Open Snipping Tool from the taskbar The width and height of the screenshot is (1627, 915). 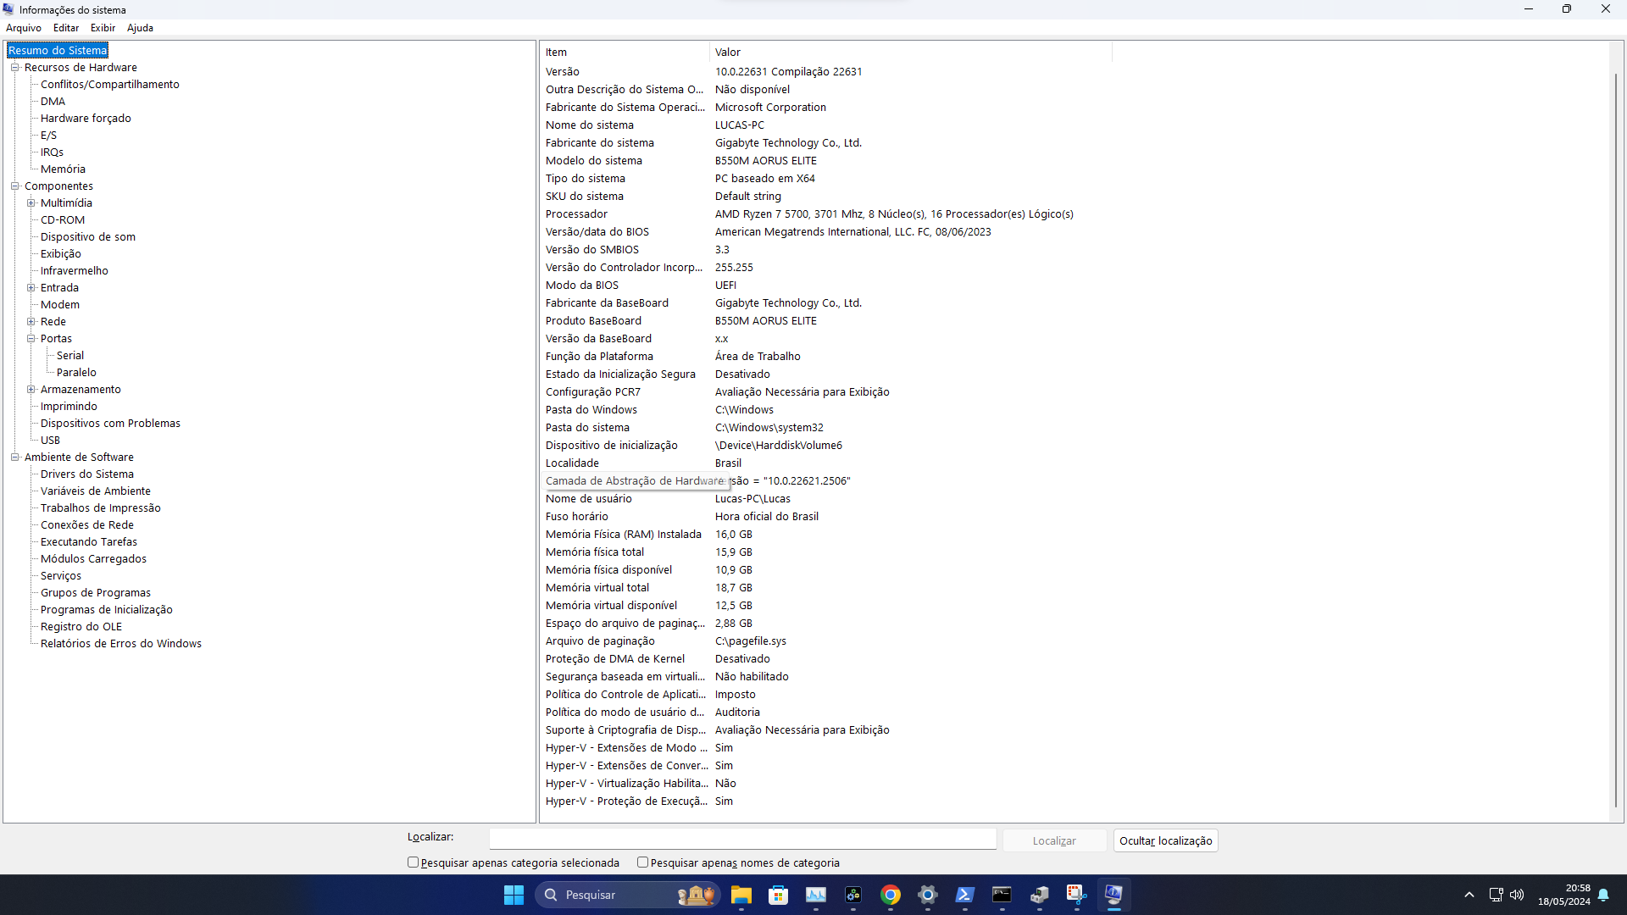click(1077, 895)
